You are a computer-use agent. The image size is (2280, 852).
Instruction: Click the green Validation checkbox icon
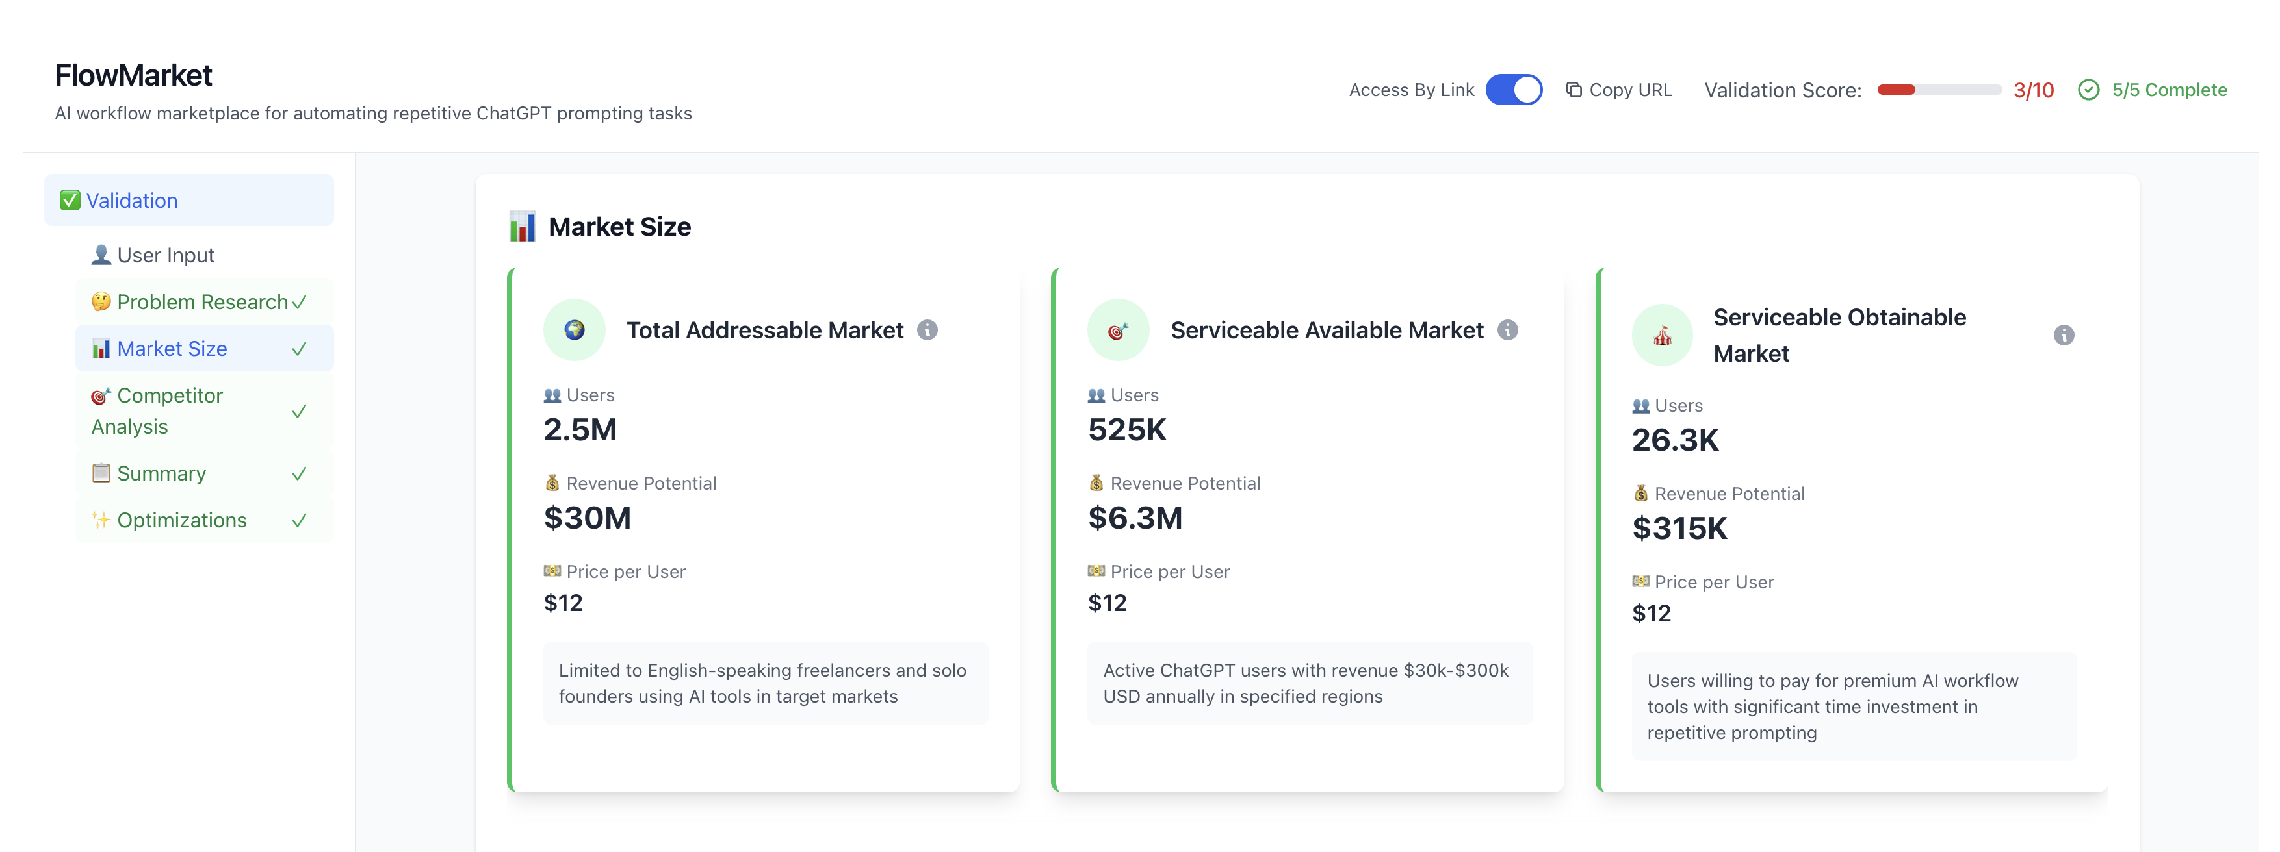click(x=70, y=201)
